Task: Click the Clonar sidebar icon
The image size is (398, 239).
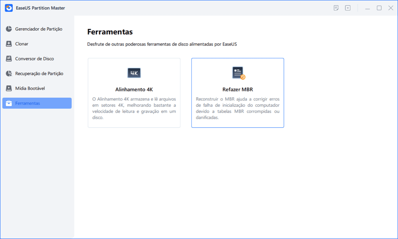Action: tap(9, 44)
